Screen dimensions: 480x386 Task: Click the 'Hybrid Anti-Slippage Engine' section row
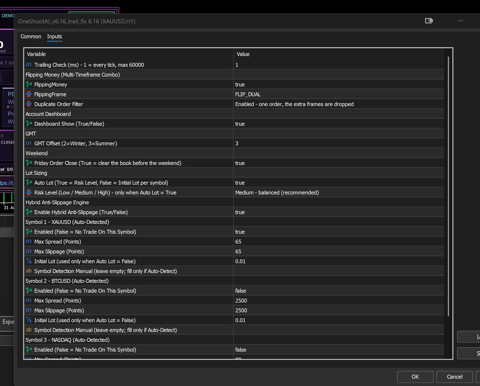pyautogui.click(x=234, y=202)
